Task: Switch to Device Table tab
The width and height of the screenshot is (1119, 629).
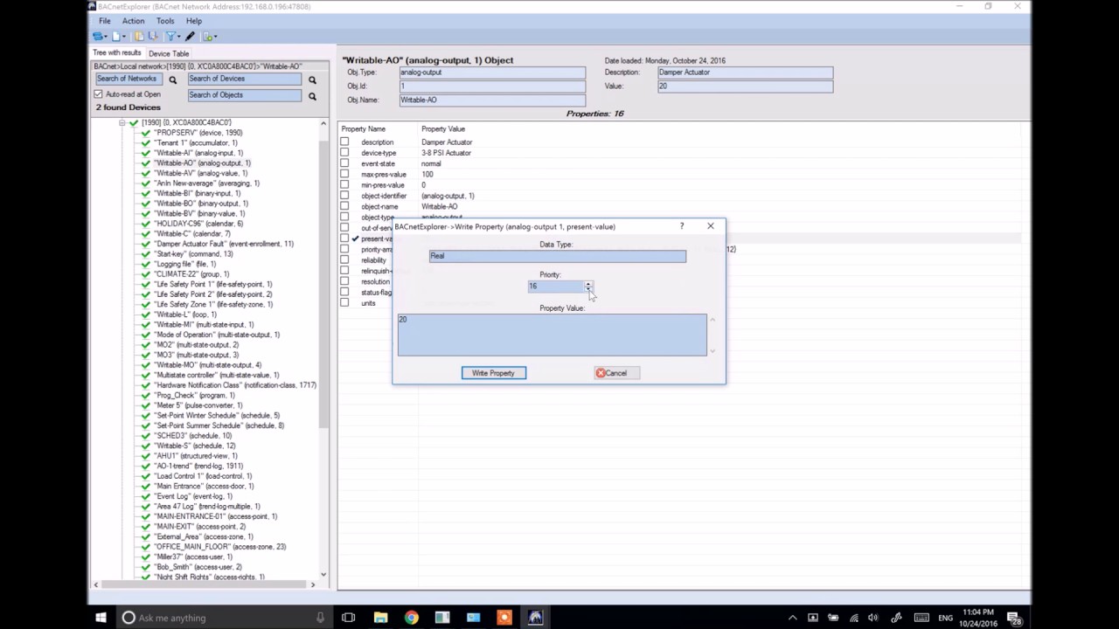Action: [169, 53]
